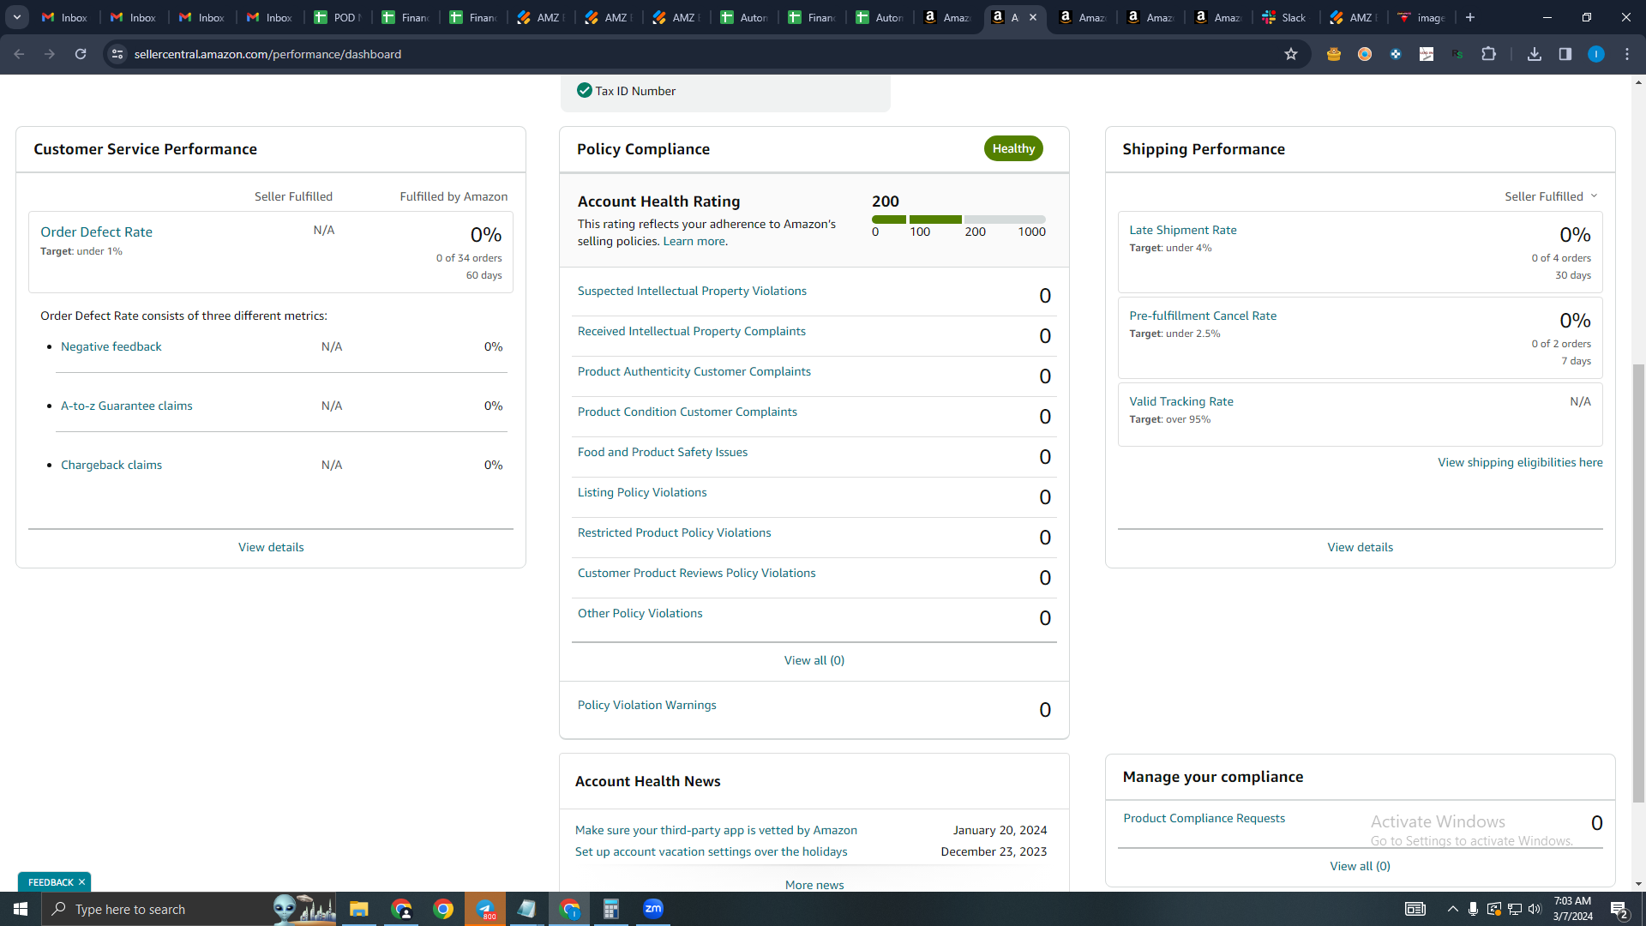The image size is (1646, 926).
Task: Reload the Seller Central page
Action: coord(81,54)
